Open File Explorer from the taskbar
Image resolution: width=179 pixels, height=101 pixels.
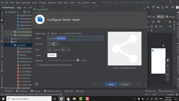[74, 99]
